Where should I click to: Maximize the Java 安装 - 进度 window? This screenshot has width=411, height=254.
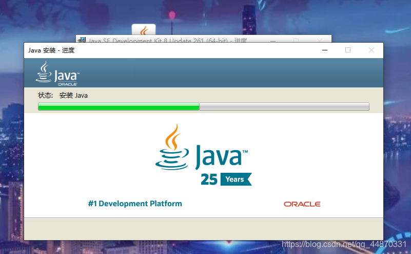348,50
